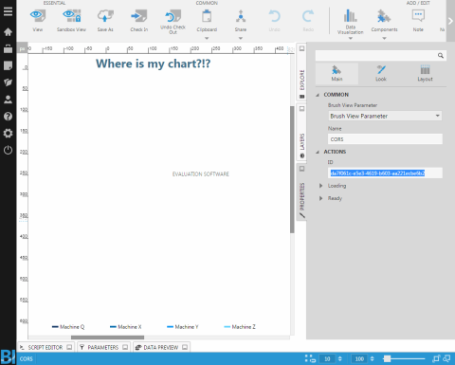Click the Check In icon
Image resolution: width=455 pixels, height=365 pixels.
(139, 16)
